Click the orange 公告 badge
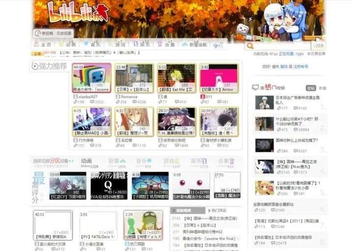The image size is (353, 251). [x=37, y=53]
